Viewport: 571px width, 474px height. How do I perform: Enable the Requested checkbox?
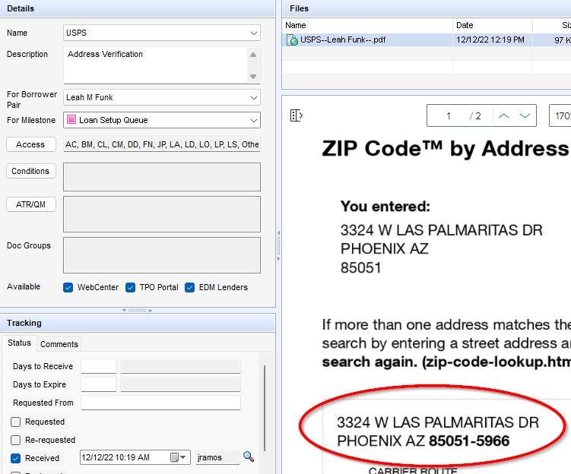pyautogui.click(x=16, y=422)
